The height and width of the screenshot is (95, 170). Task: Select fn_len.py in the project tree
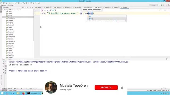click(x=9, y=12)
